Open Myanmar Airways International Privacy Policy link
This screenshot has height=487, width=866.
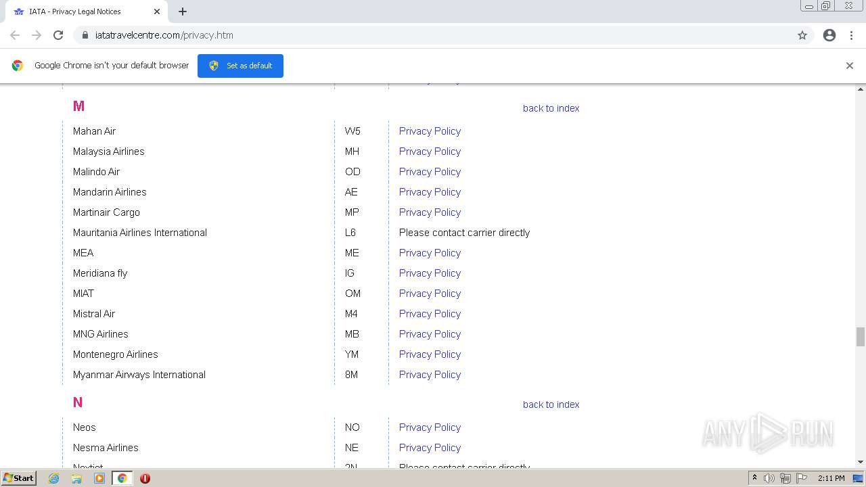coord(430,375)
